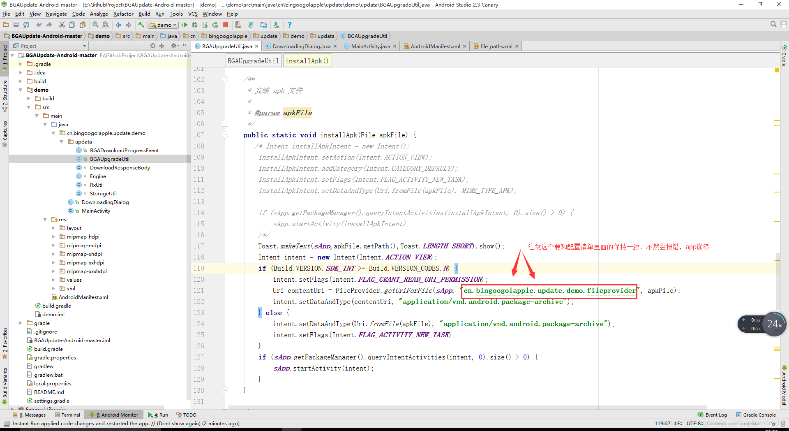The width and height of the screenshot is (789, 431).
Task: Expand the .gradle folder
Action: point(20,64)
